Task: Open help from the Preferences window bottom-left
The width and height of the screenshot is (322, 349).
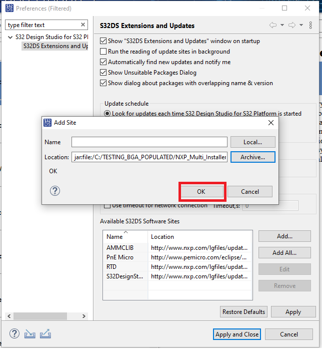Action: point(14,334)
